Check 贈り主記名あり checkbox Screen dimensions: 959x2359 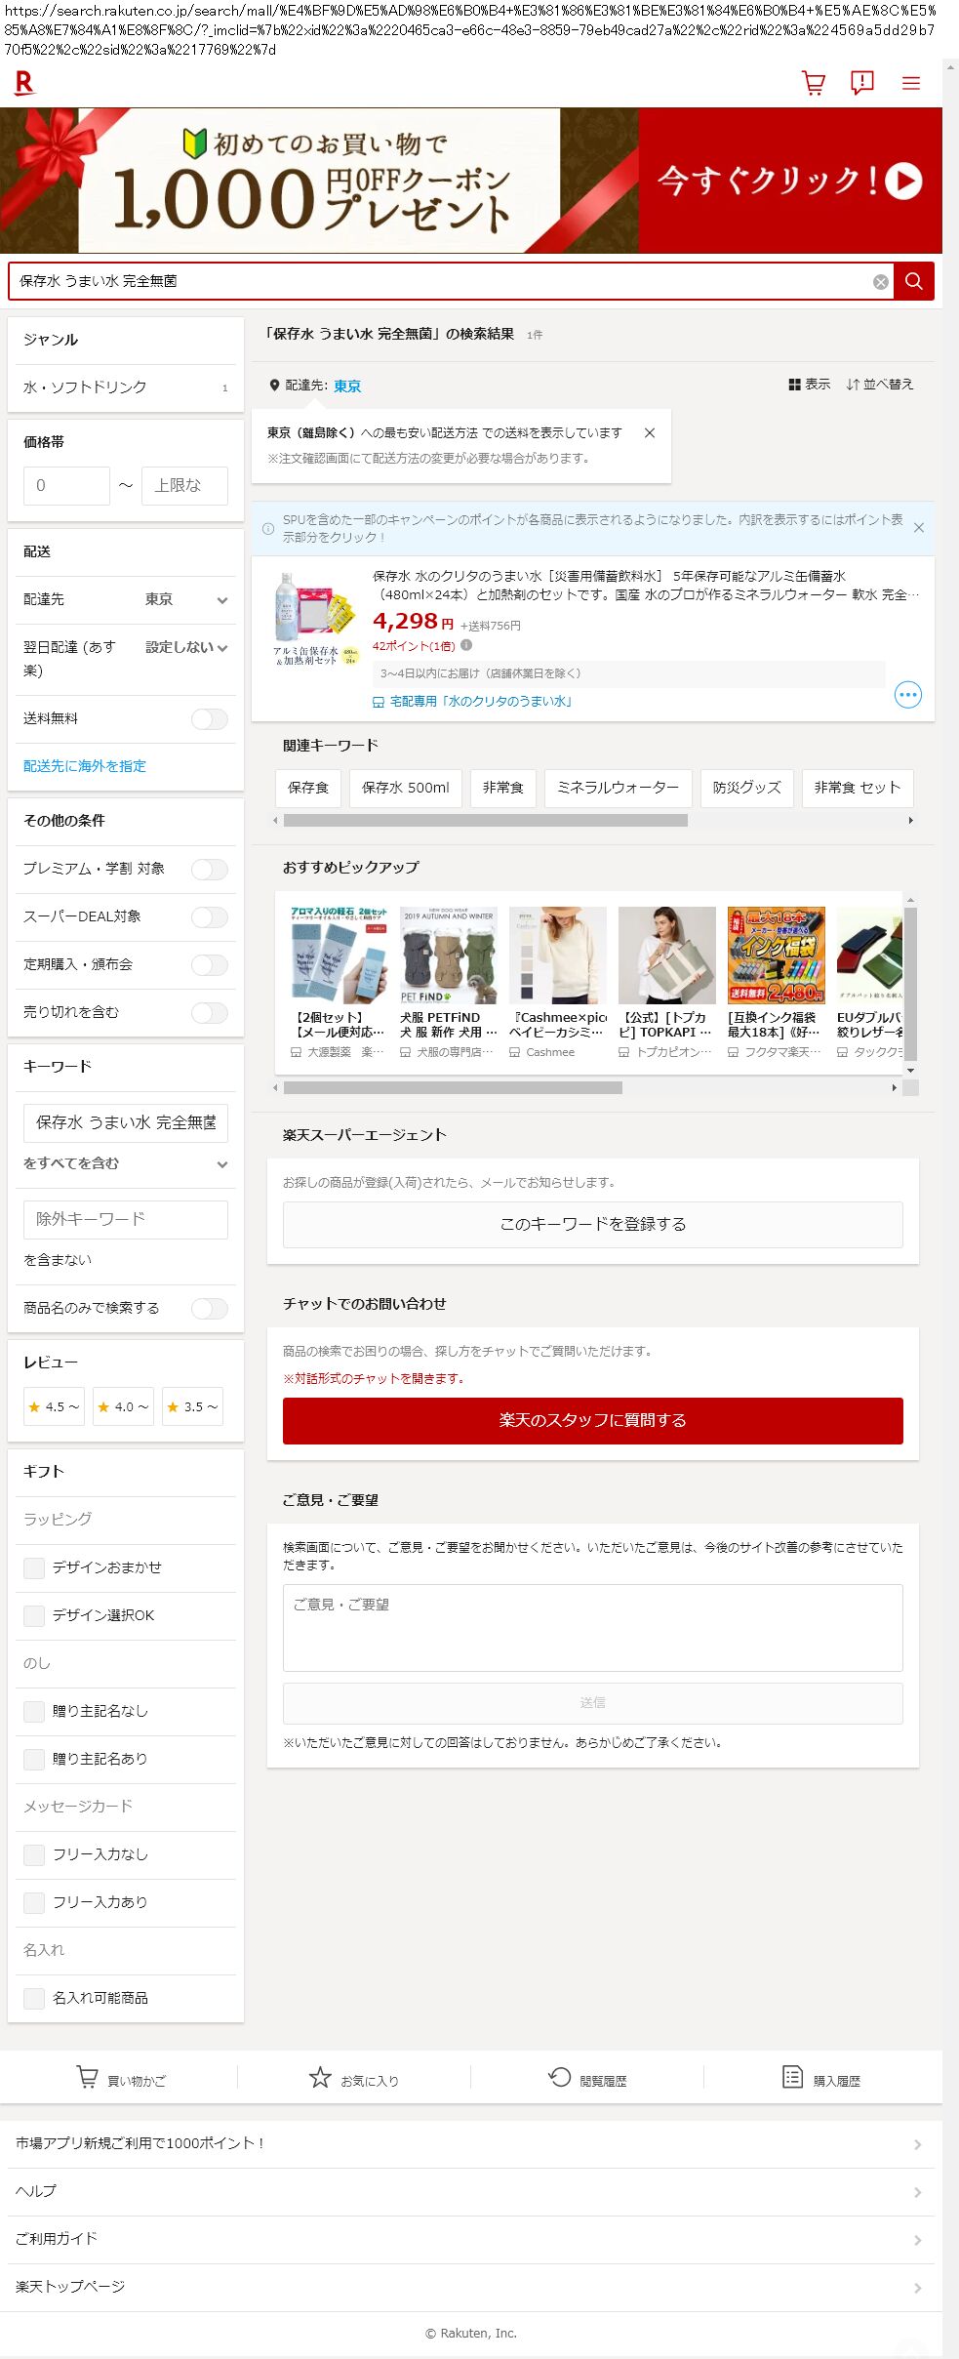(34, 1760)
